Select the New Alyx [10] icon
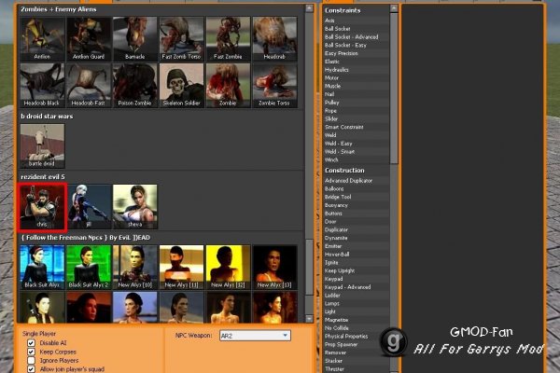The height and width of the screenshot is (373, 560). point(135,268)
